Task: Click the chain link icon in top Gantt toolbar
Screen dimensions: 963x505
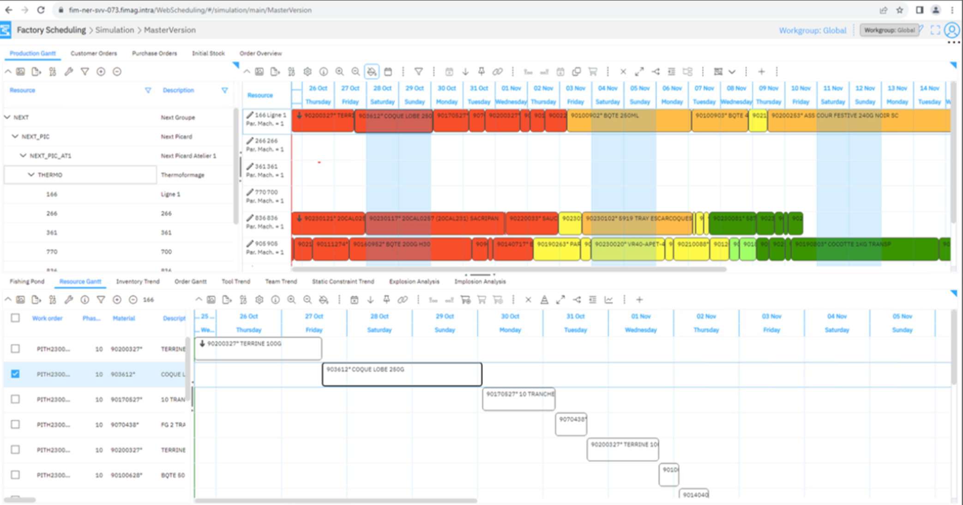Action: point(497,72)
